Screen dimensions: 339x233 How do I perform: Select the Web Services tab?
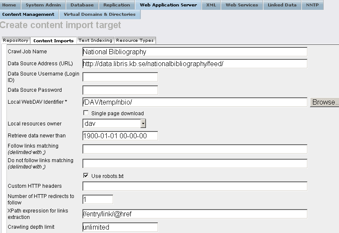click(242, 5)
